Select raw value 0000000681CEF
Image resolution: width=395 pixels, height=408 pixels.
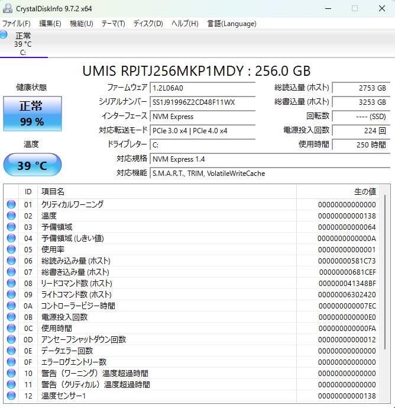point(348,272)
